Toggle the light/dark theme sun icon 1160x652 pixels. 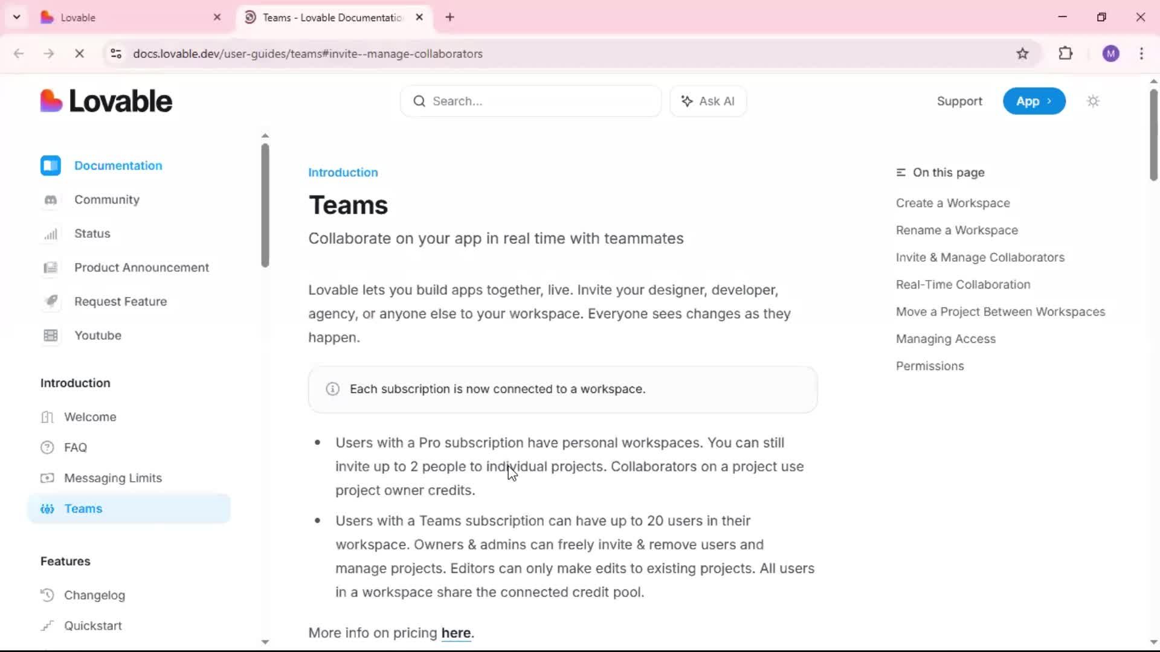click(1093, 101)
